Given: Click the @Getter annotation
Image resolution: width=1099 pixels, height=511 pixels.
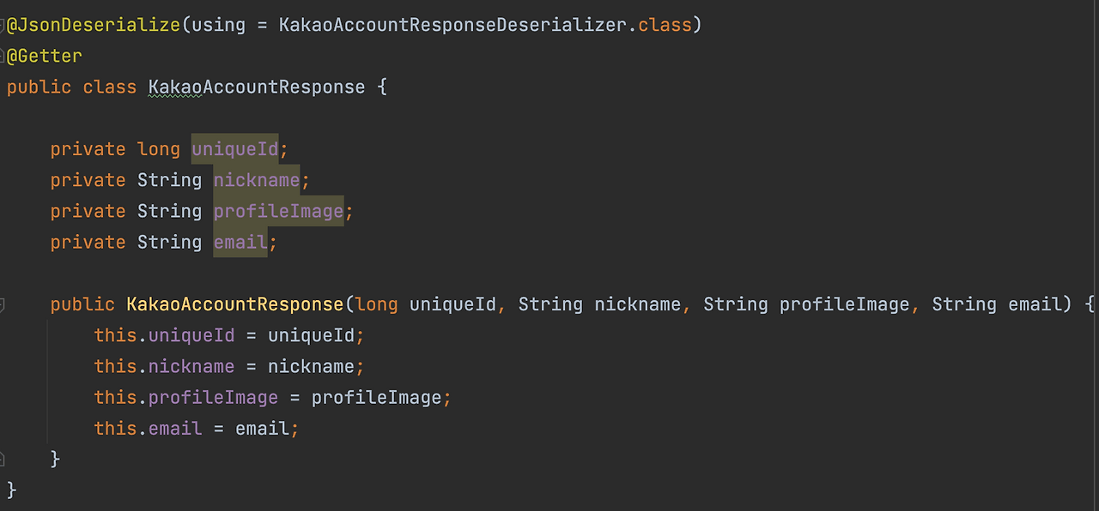Looking at the screenshot, I should click(45, 56).
